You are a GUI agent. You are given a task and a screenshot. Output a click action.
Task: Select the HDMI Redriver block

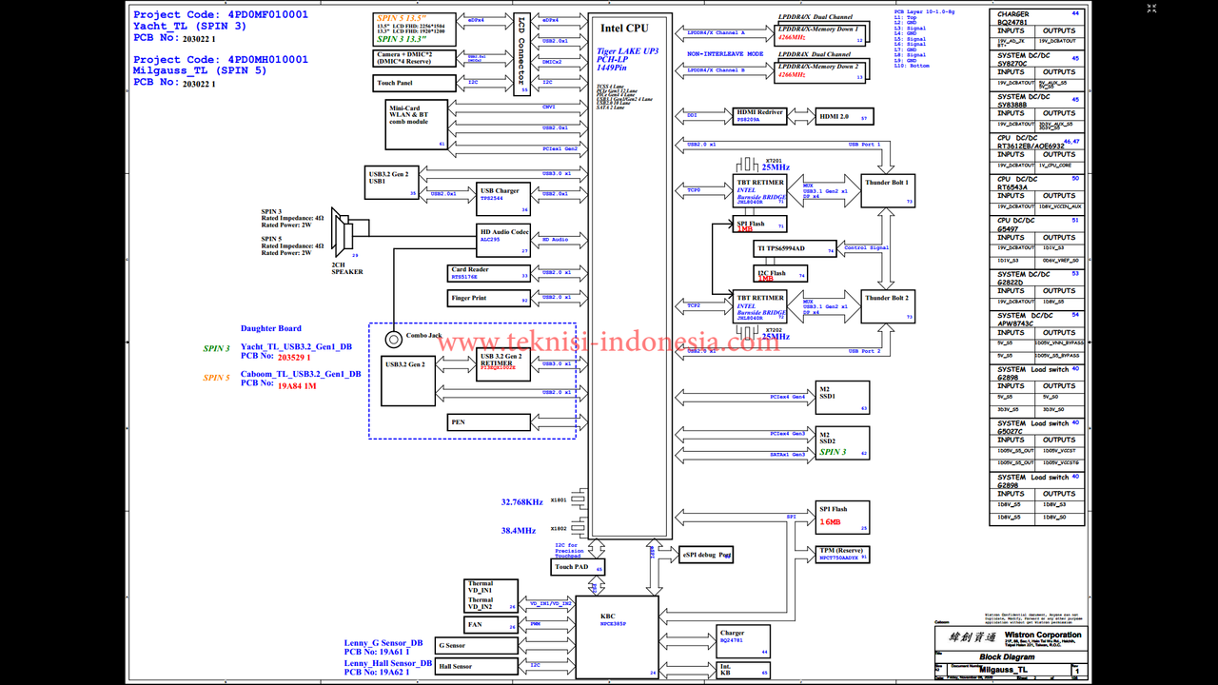(760, 116)
